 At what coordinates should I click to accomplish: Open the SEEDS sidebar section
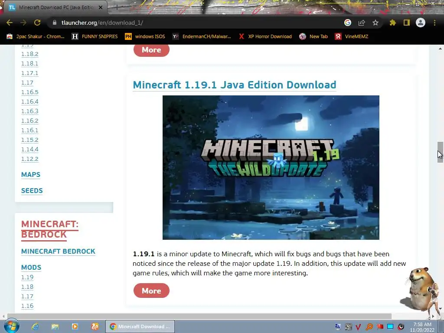tap(32, 191)
